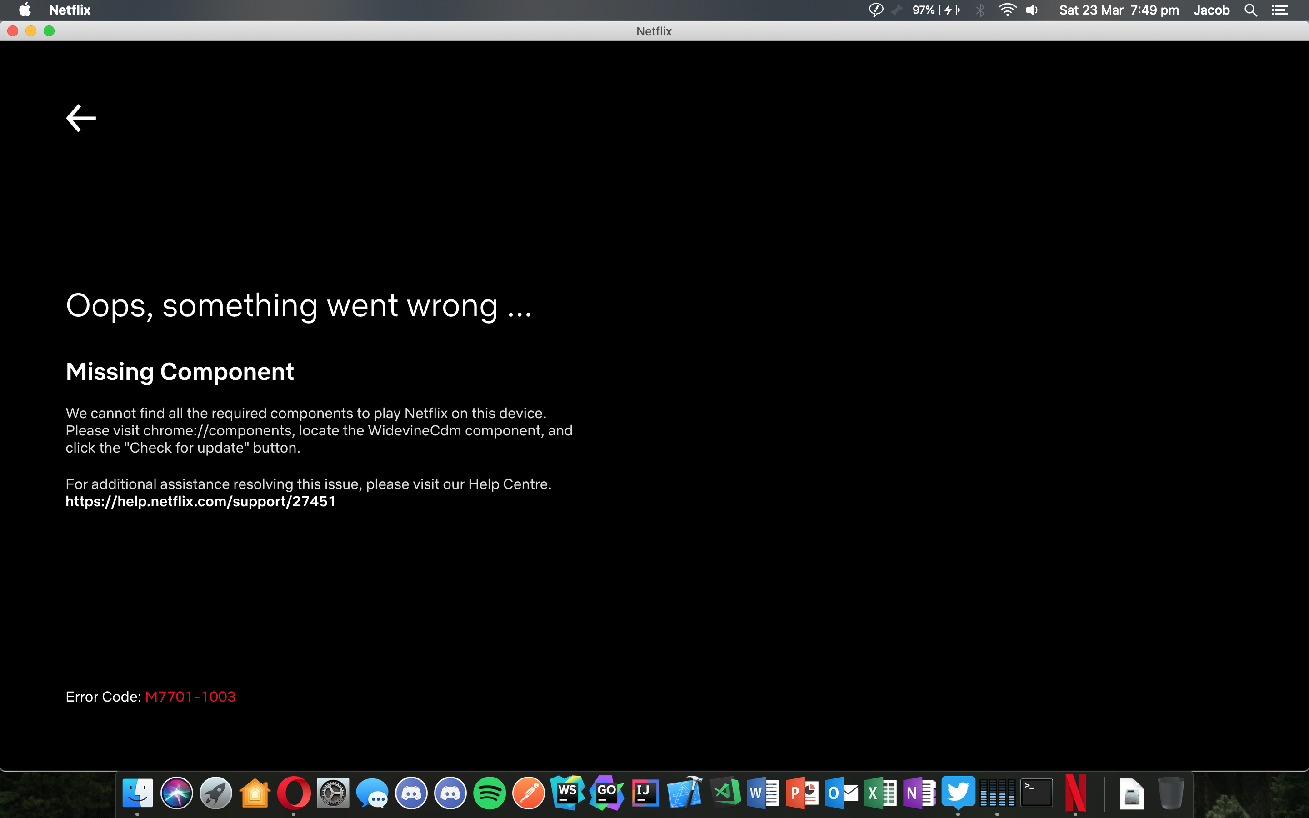Open the Jacob user switch menu

pyautogui.click(x=1211, y=10)
